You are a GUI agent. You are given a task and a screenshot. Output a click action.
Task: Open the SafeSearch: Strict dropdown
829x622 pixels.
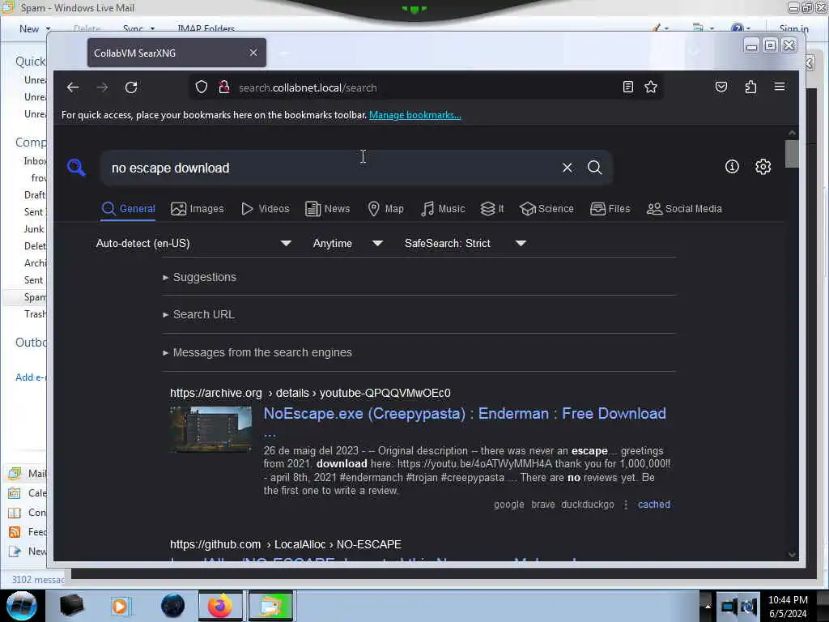click(466, 243)
